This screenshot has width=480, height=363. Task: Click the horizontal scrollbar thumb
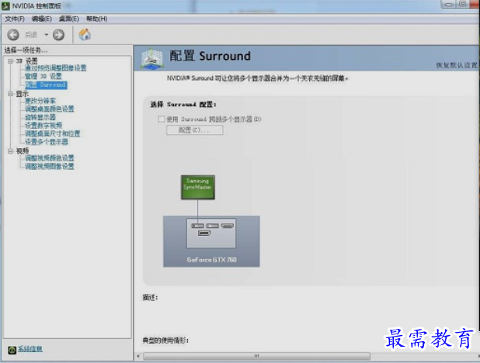point(256,356)
